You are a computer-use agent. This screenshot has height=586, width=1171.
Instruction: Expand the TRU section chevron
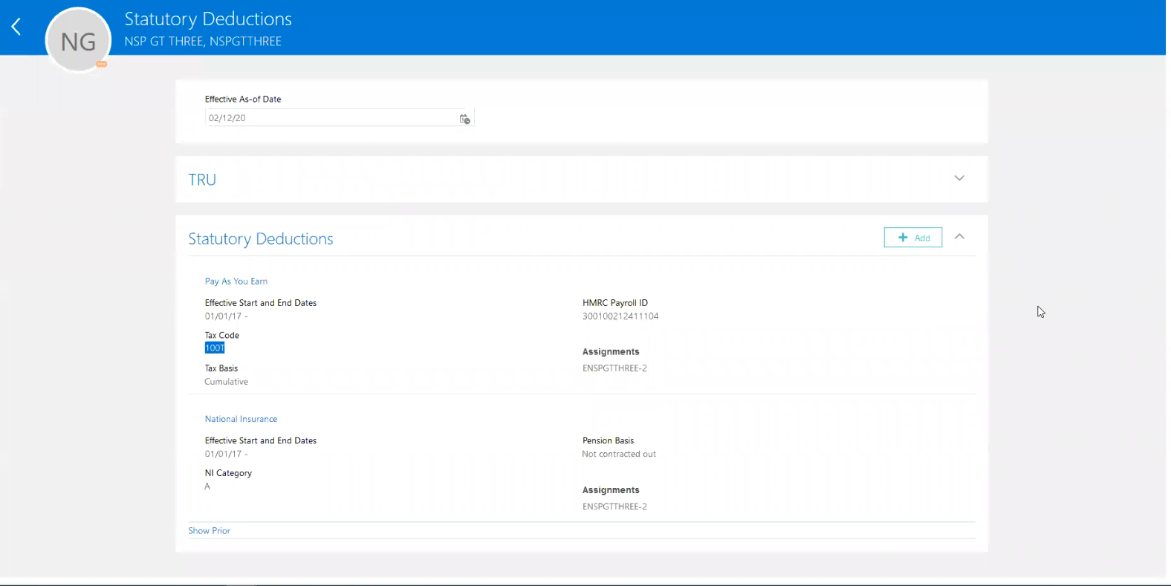pos(959,178)
